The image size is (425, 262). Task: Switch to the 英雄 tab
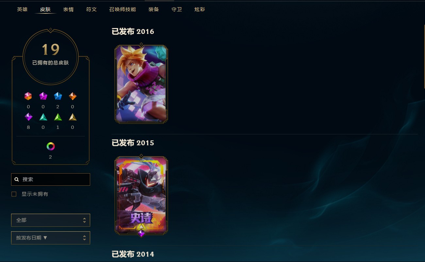[x=22, y=9]
